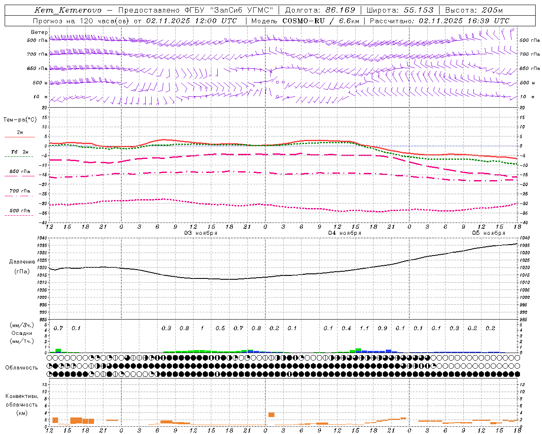
Task: Click the 10 м wind level label on left
Action: (x=40, y=97)
